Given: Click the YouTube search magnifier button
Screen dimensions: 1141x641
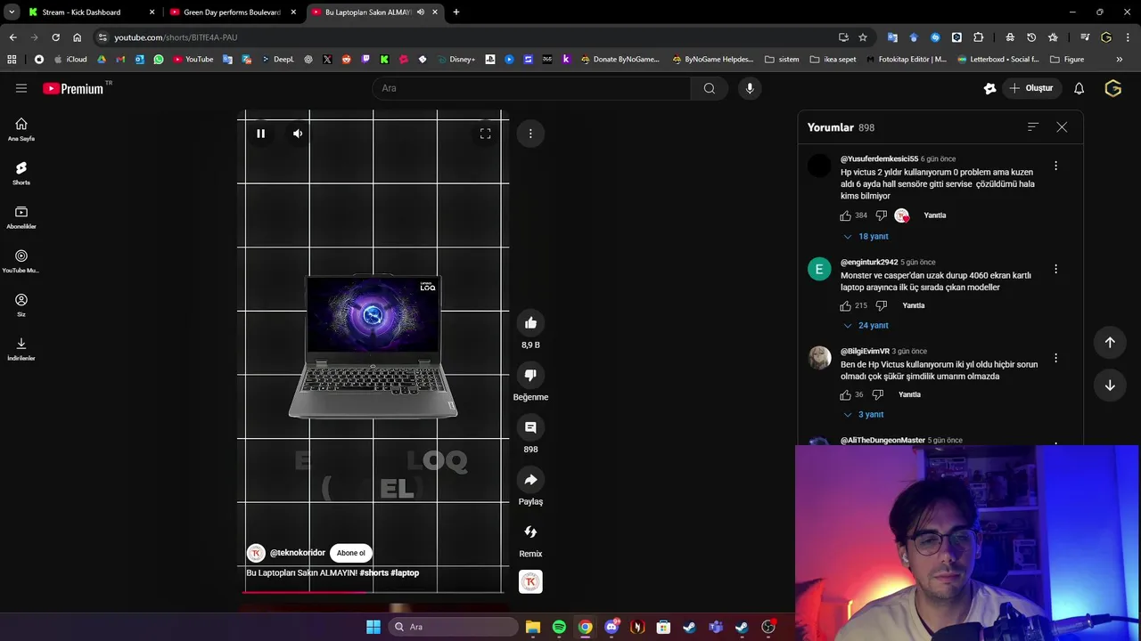Looking at the screenshot, I should click(710, 88).
